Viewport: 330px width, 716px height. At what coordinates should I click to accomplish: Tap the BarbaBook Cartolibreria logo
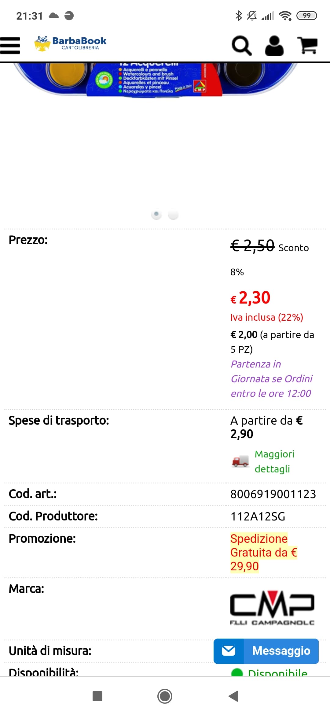tap(71, 44)
